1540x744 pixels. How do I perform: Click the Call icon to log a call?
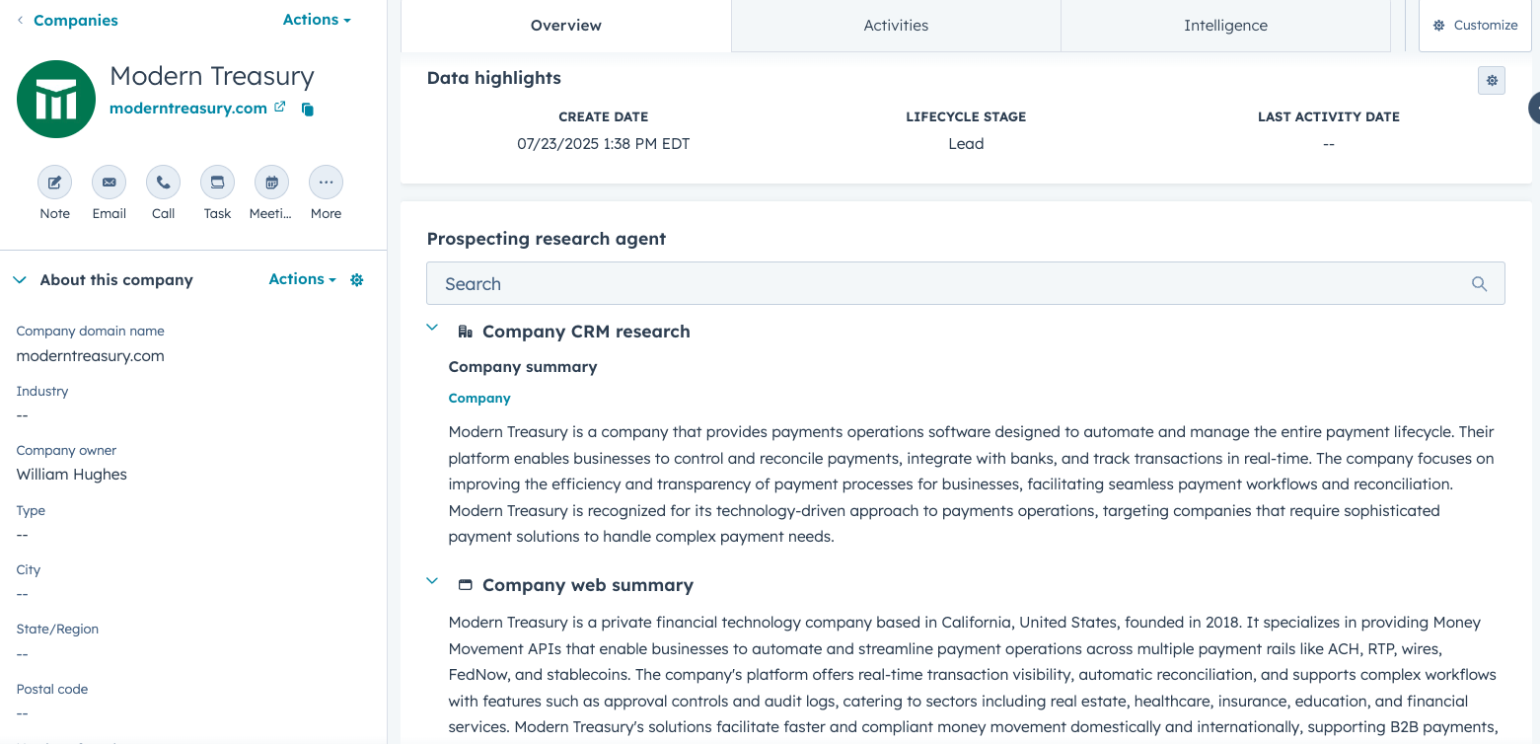(x=163, y=182)
